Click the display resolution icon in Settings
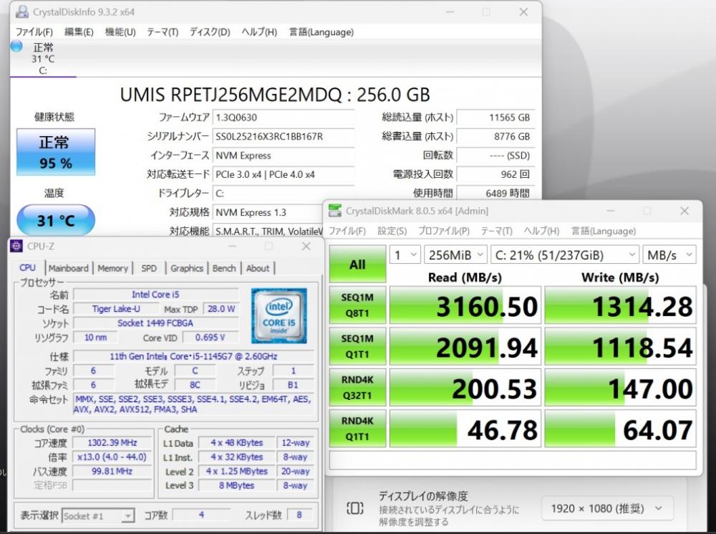 [355, 508]
